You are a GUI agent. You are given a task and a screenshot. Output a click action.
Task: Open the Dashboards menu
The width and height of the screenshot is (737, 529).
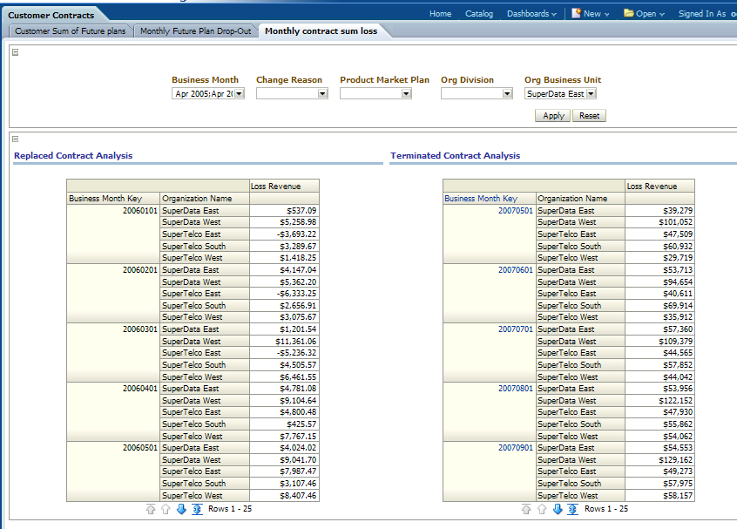coord(531,13)
